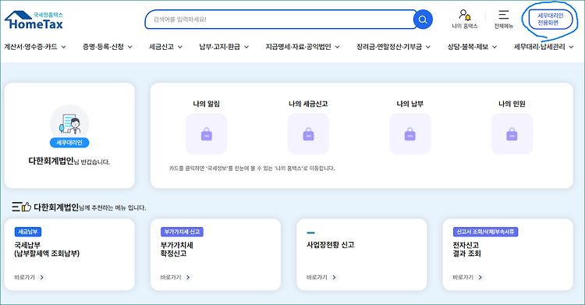Click the 국세납부 (납부할세액 조회납부) title
Image resolution: width=585 pixels, height=305 pixels.
(47, 250)
